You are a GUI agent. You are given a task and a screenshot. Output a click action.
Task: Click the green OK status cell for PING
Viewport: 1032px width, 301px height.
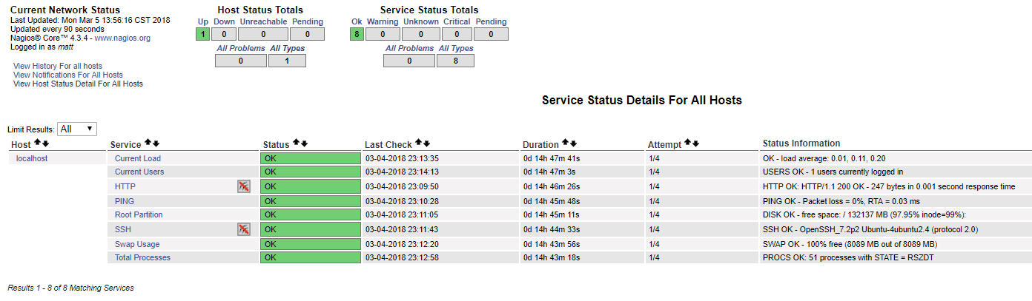[x=310, y=201]
